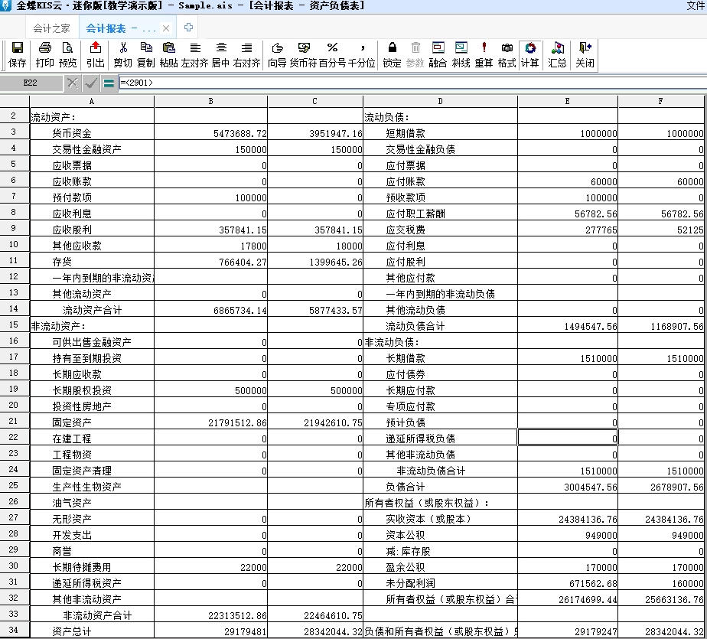Apply 左对齐 left alignment

click(x=195, y=54)
